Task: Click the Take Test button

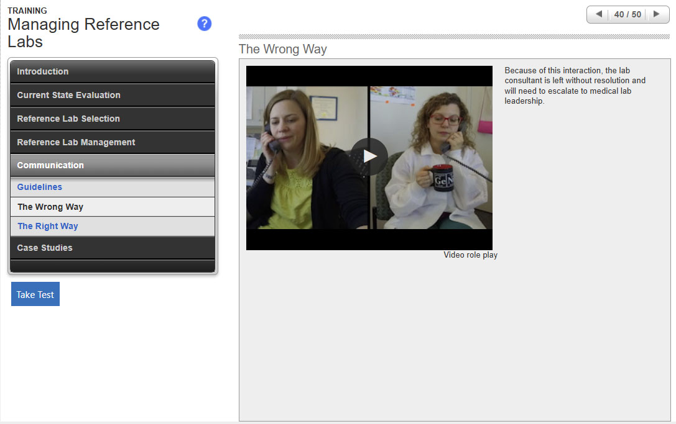Action: pos(35,295)
